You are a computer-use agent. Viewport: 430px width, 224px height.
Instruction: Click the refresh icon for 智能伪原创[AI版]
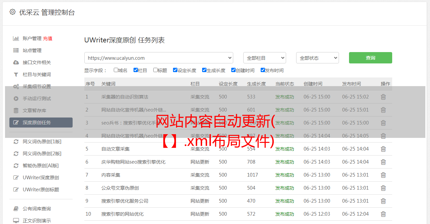pos(16,166)
